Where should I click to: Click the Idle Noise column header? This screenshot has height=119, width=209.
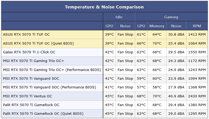coord(125,26)
